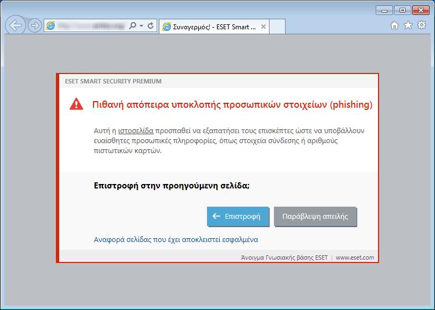This screenshot has height=310, width=435.
Task: Open the address bar autocomplete dropdown arrow
Action: (142, 26)
